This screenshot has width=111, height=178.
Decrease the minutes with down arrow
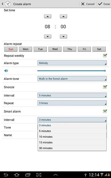(x=64, y=36)
